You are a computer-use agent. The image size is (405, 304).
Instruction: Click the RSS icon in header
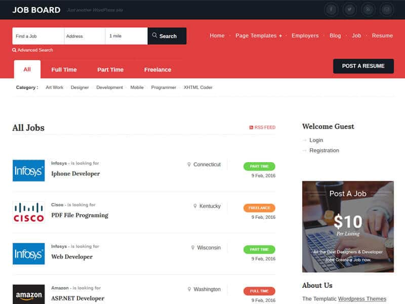pyautogui.click(x=368, y=10)
